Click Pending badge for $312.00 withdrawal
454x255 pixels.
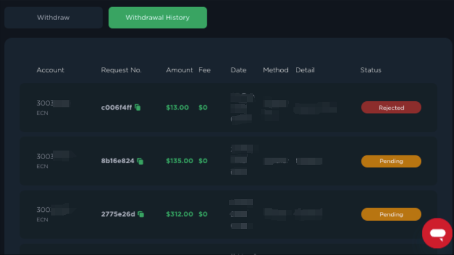(391, 214)
